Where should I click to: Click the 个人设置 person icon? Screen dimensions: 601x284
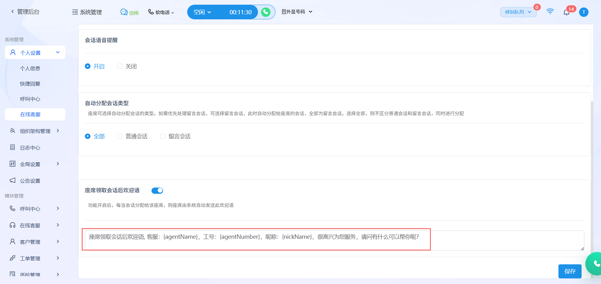coord(13,52)
